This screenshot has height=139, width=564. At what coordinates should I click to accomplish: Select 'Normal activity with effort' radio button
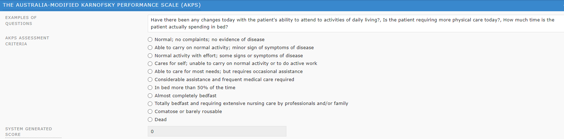point(150,56)
